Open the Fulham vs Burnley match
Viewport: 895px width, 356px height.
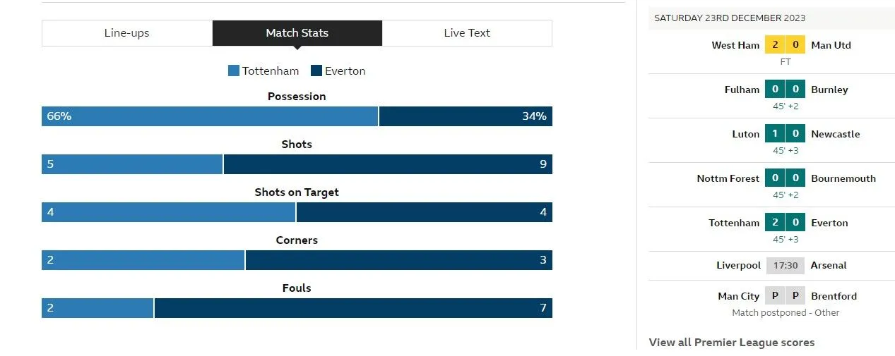click(785, 90)
